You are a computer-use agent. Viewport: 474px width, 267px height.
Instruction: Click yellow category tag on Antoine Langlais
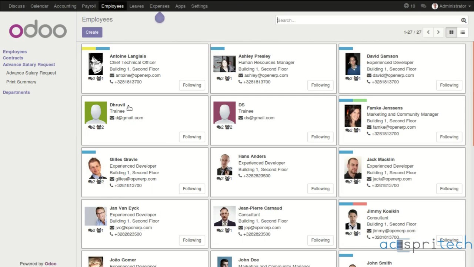point(89,48)
